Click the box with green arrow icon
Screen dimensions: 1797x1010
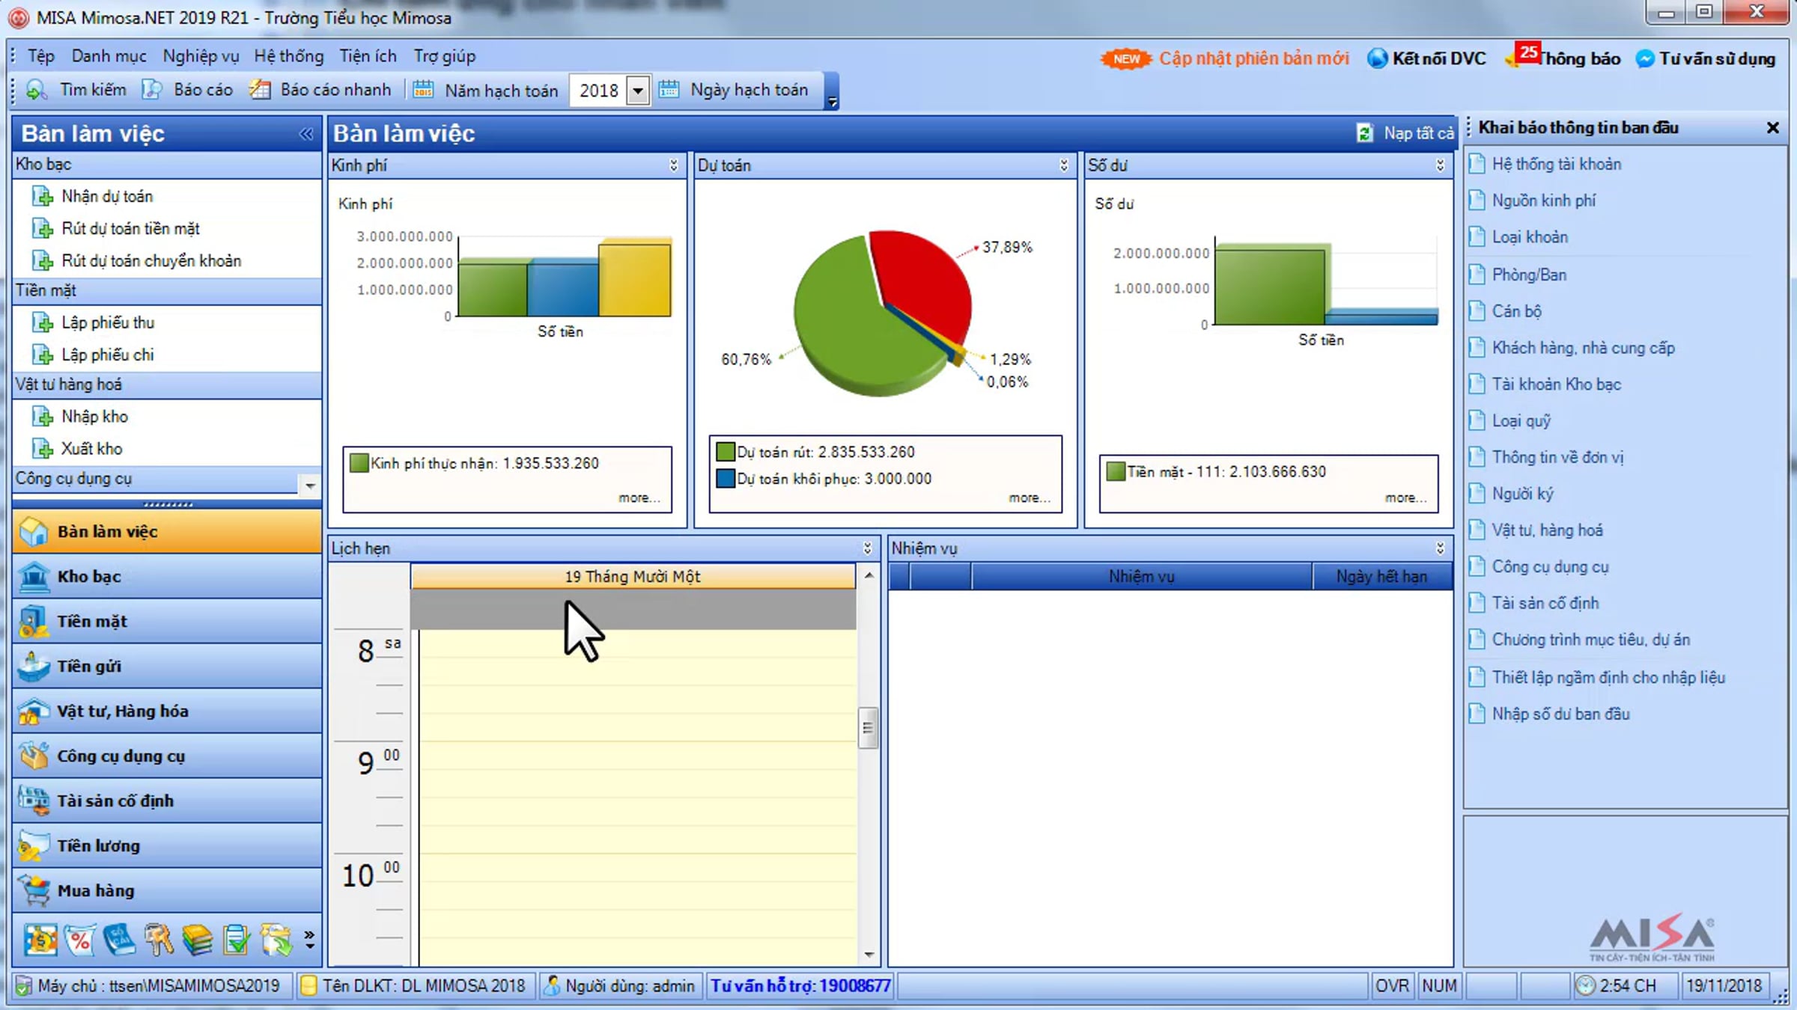(276, 940)
